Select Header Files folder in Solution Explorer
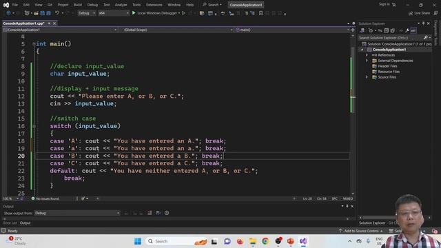This screenshot has height=248, width=441. tap(387, 66)
